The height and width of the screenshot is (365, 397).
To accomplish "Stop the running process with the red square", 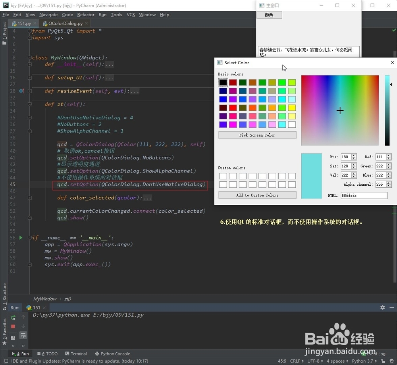I will click(x=13, y=326).
